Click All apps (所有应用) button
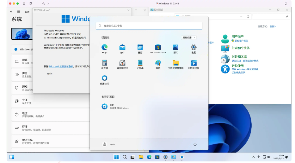This screenshot has width=295, height=163. click(x=189, y=38)
